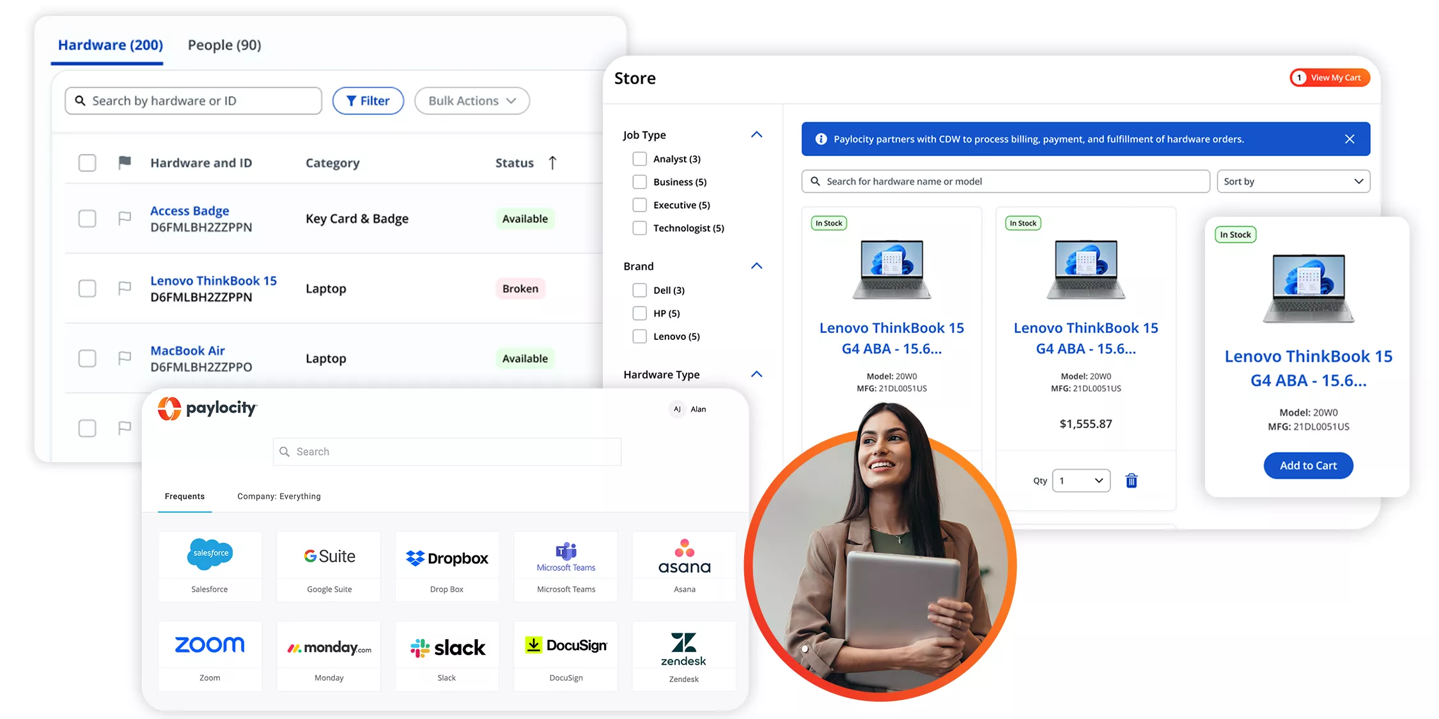The image size is (1439, 719).
Task: Open the Asana app tile
Action: (684, 566)
